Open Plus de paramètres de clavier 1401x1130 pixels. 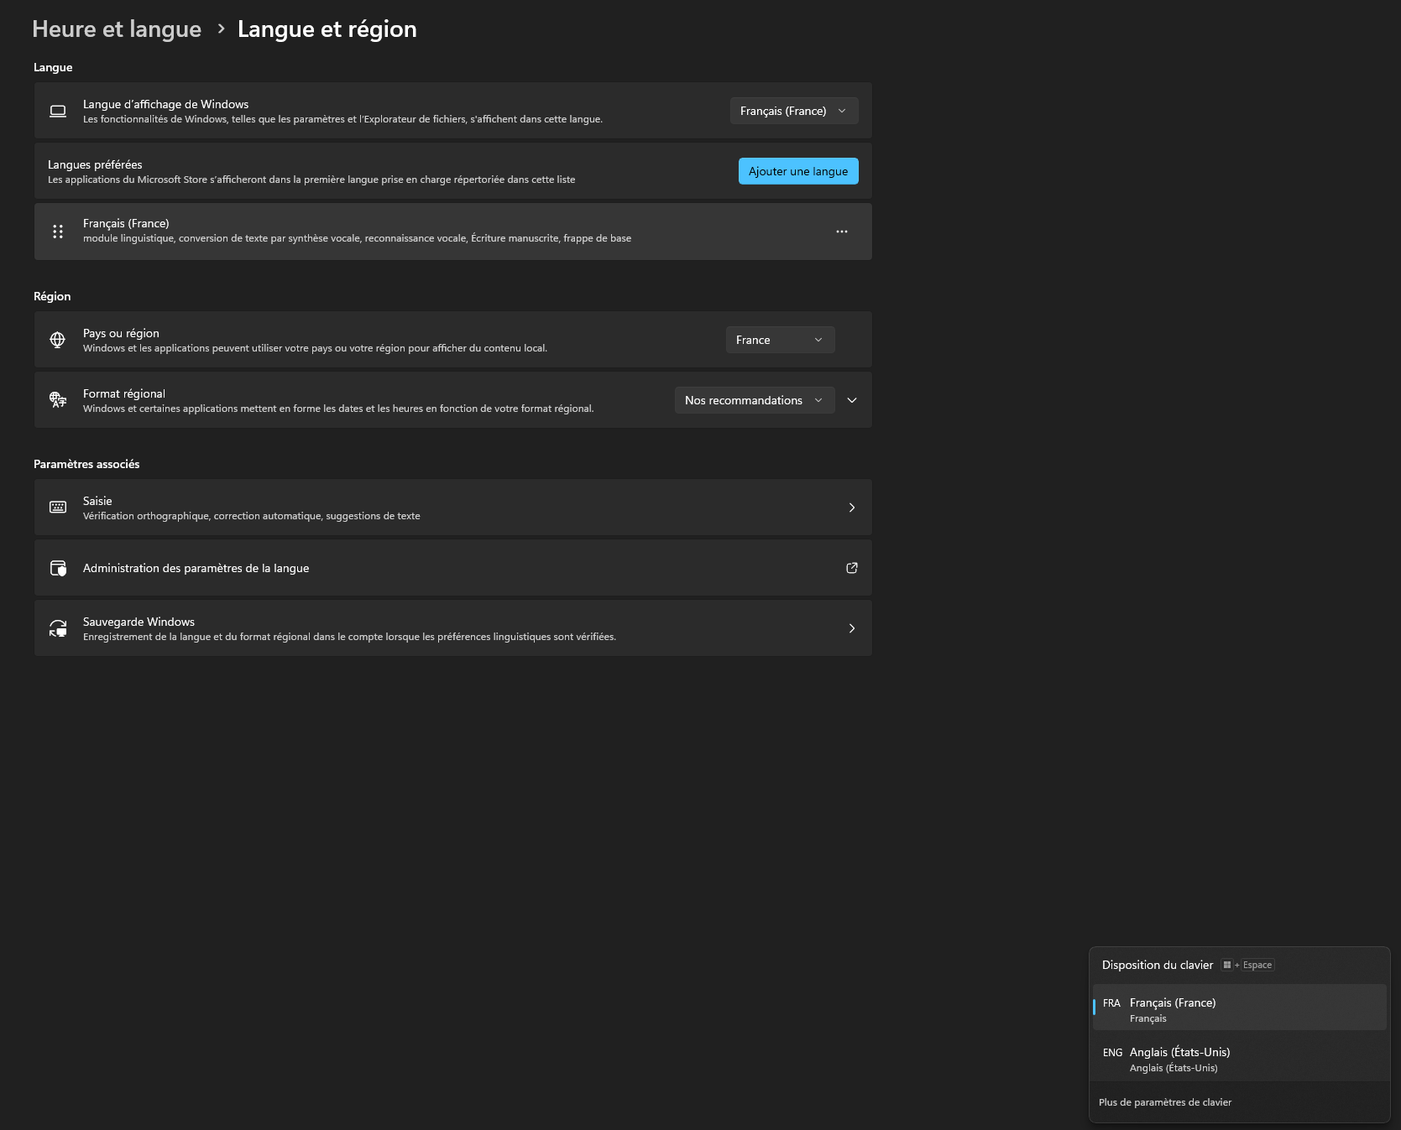1164,1102
